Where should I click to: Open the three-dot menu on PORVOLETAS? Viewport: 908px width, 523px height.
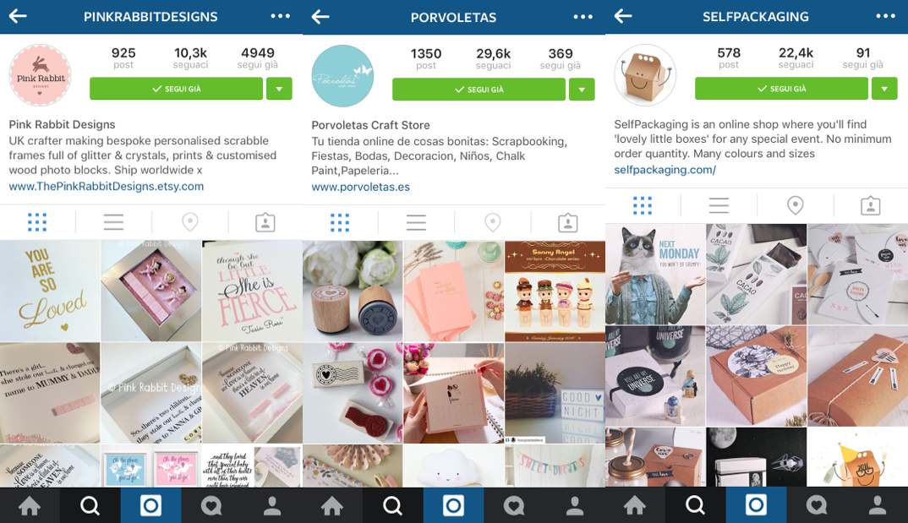(583, 17)
